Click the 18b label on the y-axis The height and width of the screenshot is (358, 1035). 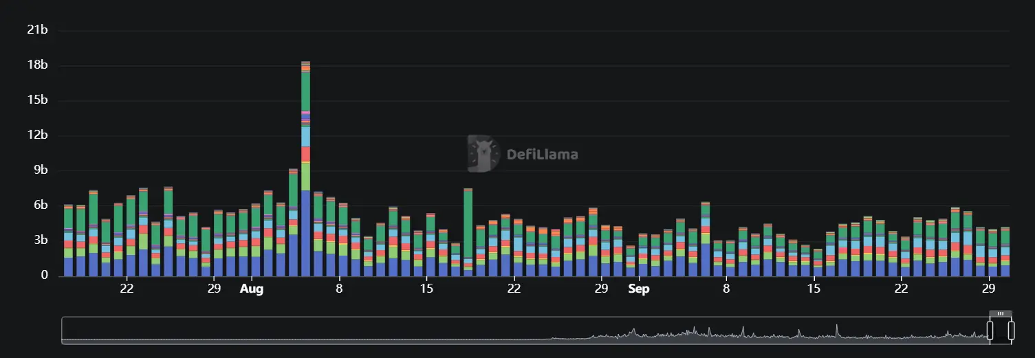pyautogui.click(x=36, y=65)
